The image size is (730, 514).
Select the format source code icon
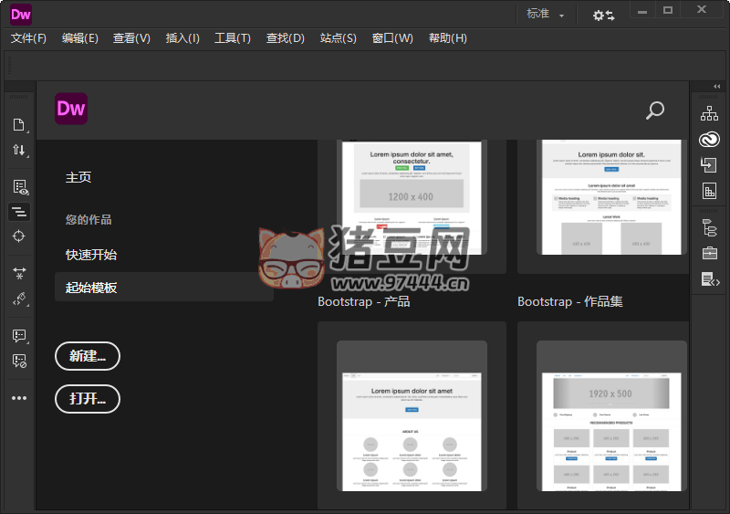(19, 212)
